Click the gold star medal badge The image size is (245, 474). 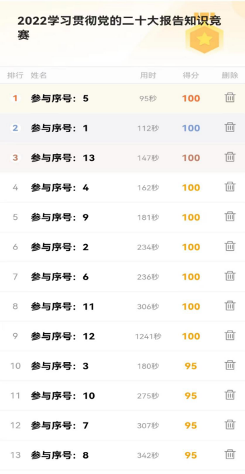[x=205, y=38]
